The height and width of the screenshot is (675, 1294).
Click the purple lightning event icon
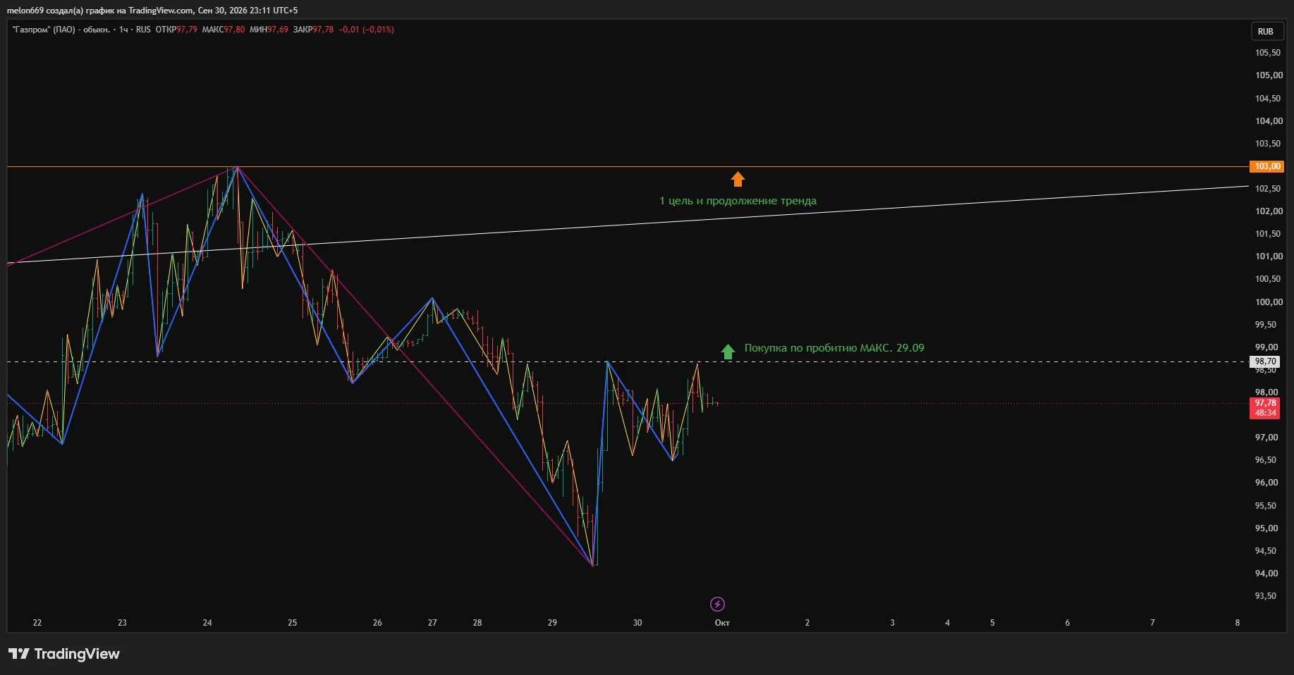717,604
